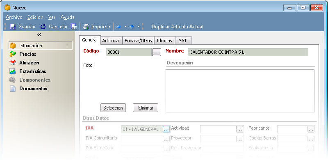Click the Selección photo button
Image resolution: width=328 pixels, height=160 pixels.
click(x=113, y=107)
